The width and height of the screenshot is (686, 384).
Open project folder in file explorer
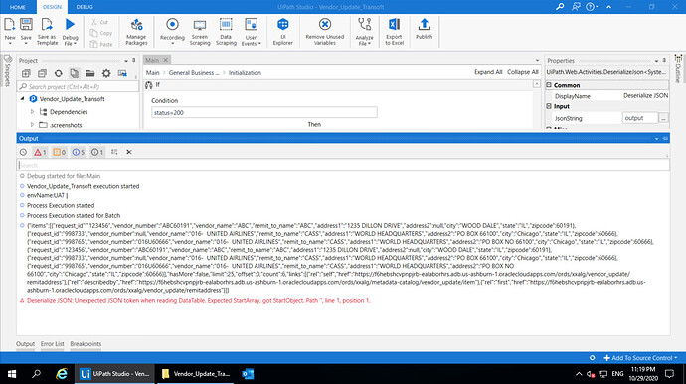click(x=90, y=73)
